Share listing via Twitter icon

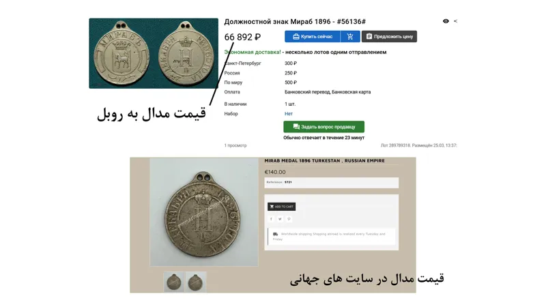point(280,219)
